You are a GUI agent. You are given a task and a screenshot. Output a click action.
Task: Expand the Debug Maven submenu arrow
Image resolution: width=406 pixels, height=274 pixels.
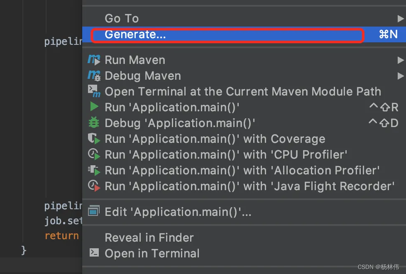coord(400,76)
